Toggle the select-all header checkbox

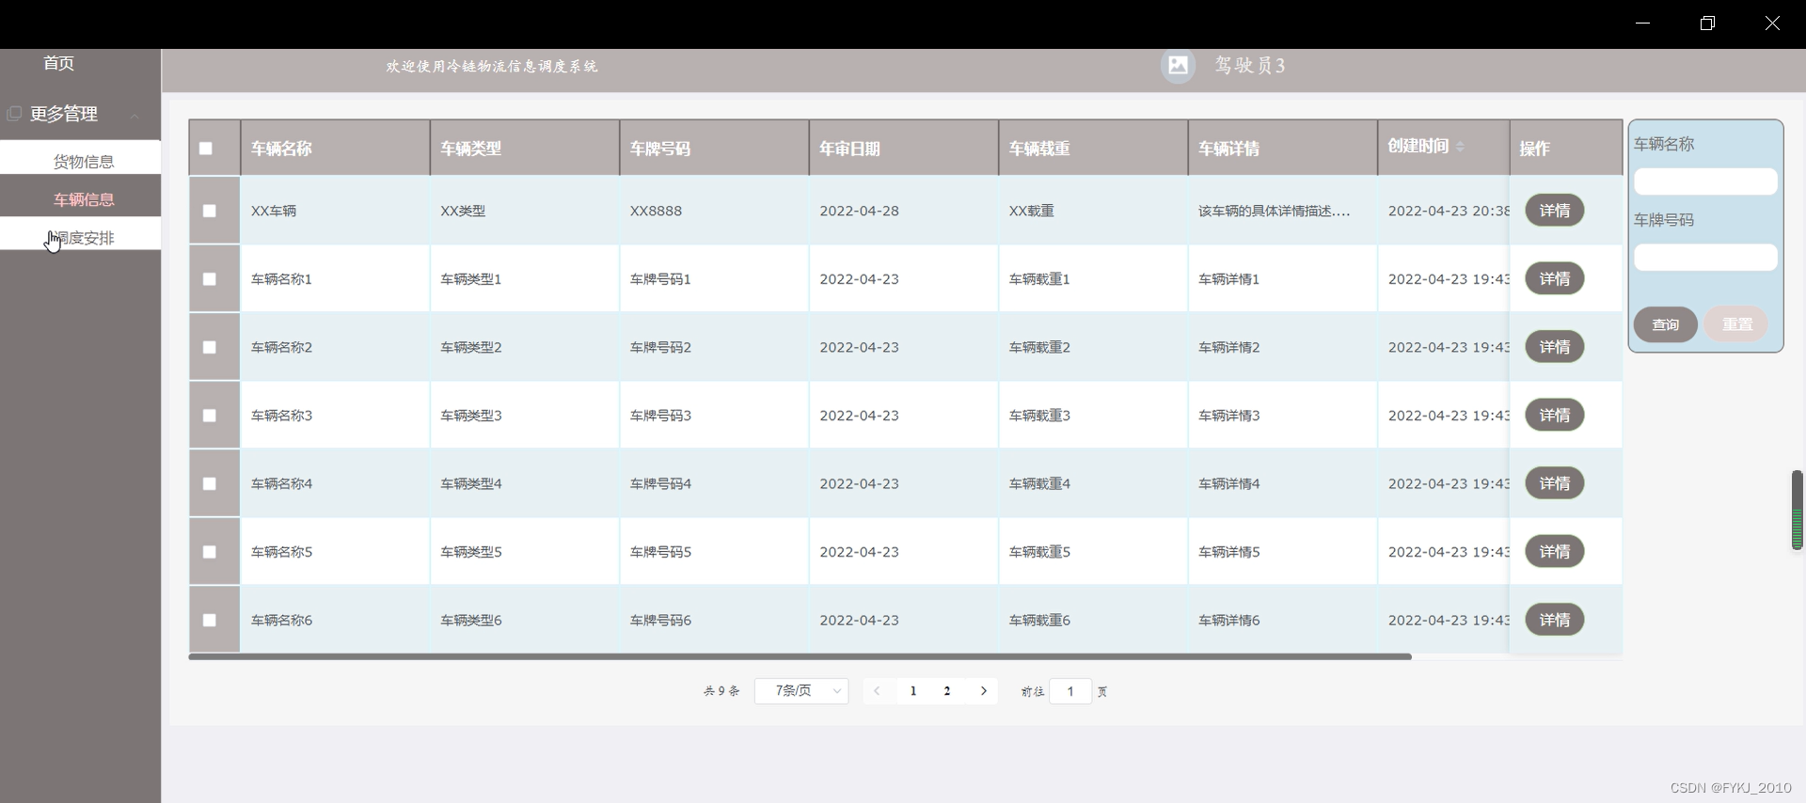(206, 148)
